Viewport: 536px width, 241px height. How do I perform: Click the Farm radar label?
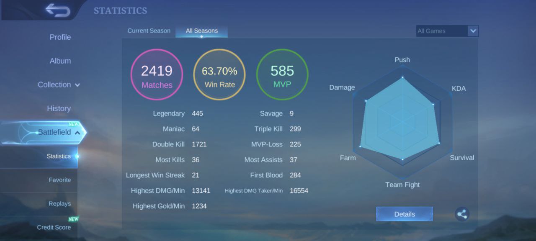[348, 158]
